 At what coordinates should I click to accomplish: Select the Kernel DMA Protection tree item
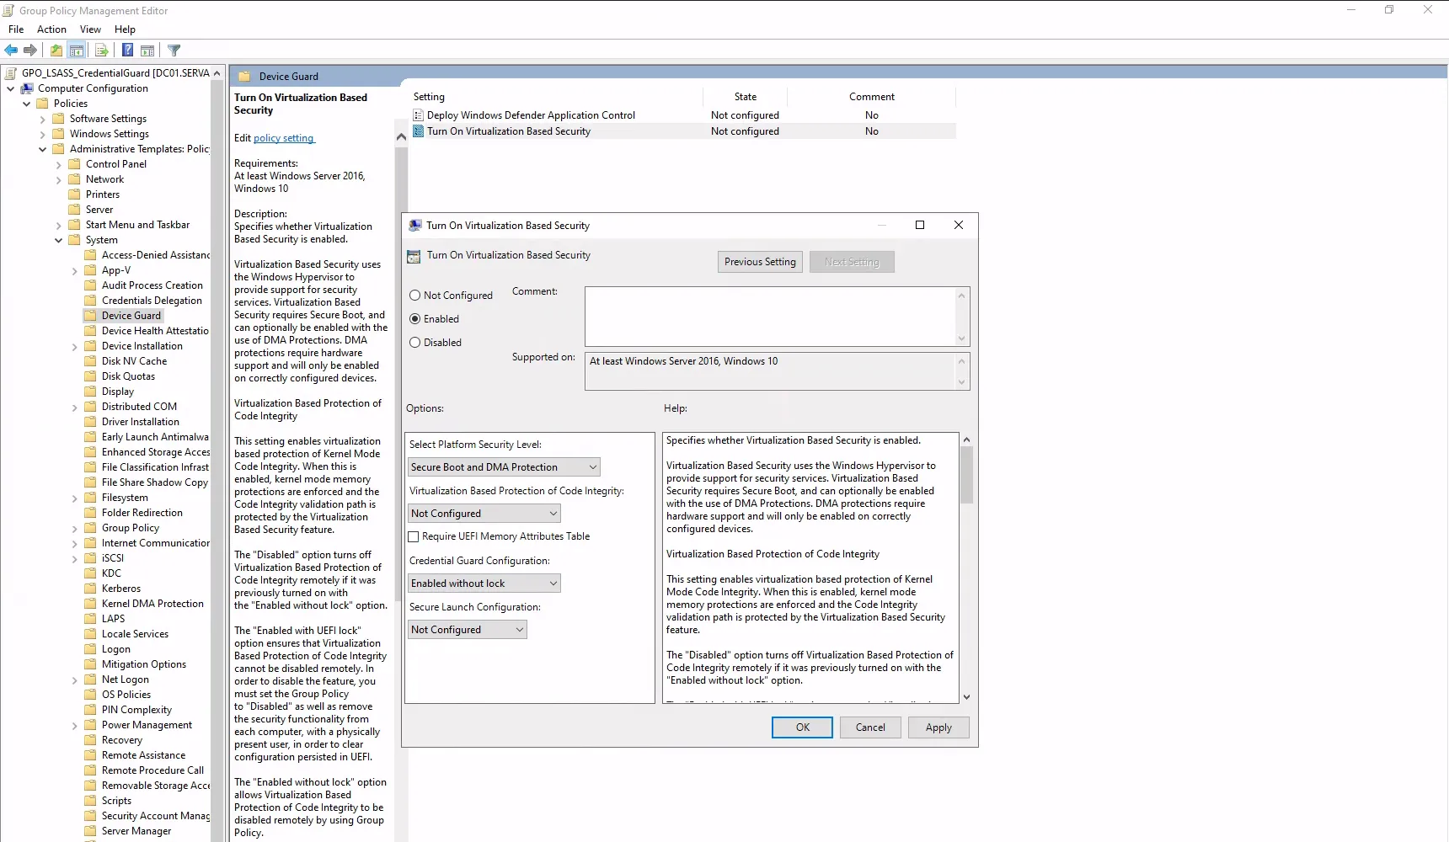[x=152, y=604]
